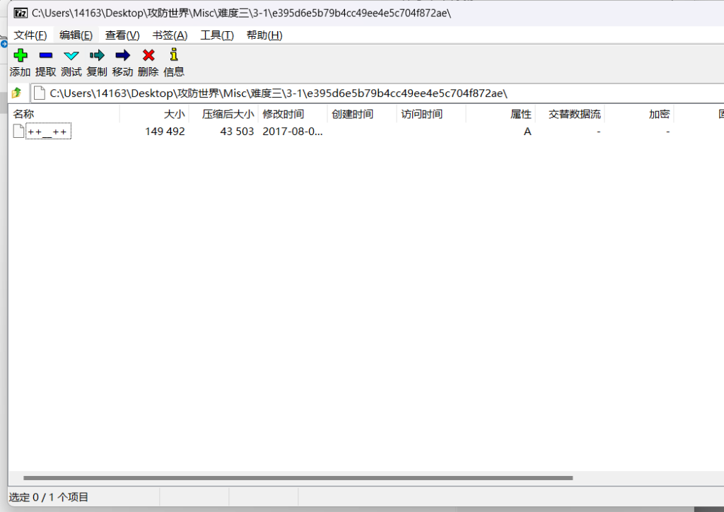Click the green Add (添加) plus icon
This screenshot has height=512, width=724.
21,55
